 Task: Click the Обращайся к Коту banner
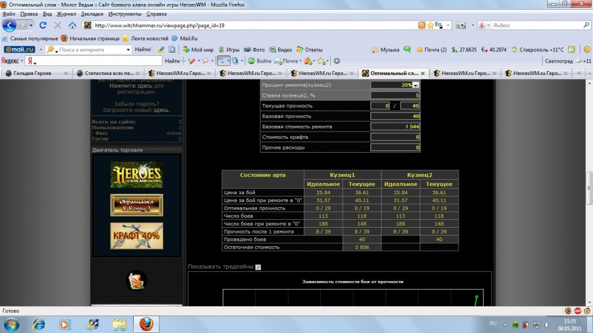(136, 205)
